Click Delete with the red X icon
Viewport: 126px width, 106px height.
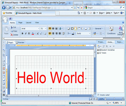[x=14, y=35]
